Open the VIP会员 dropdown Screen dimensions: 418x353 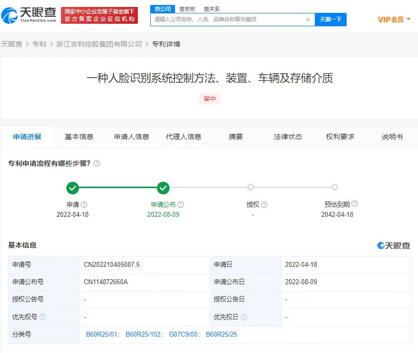394,19
